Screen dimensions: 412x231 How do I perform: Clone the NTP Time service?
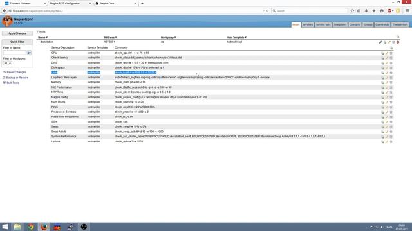pyautogui.click(x=382, y=92)
